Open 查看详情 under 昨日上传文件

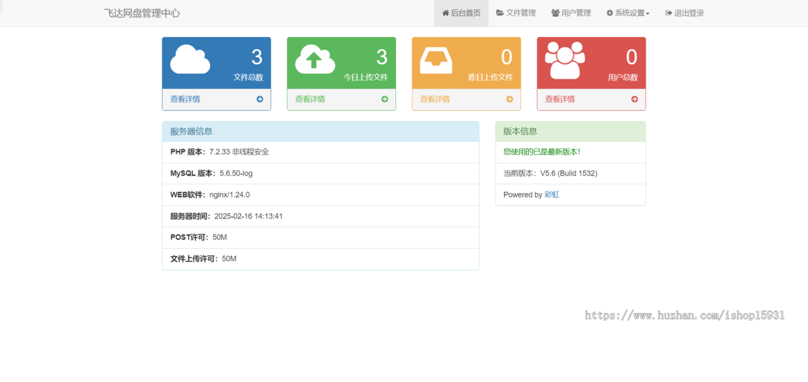[435, 99]
